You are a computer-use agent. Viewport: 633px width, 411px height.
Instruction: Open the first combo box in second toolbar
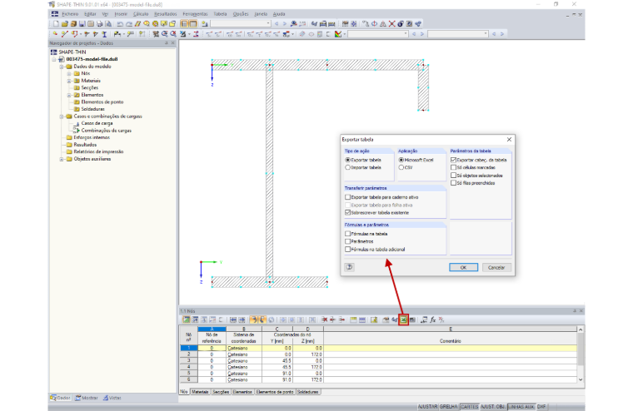pyautogui.click(x=406, y=34)
